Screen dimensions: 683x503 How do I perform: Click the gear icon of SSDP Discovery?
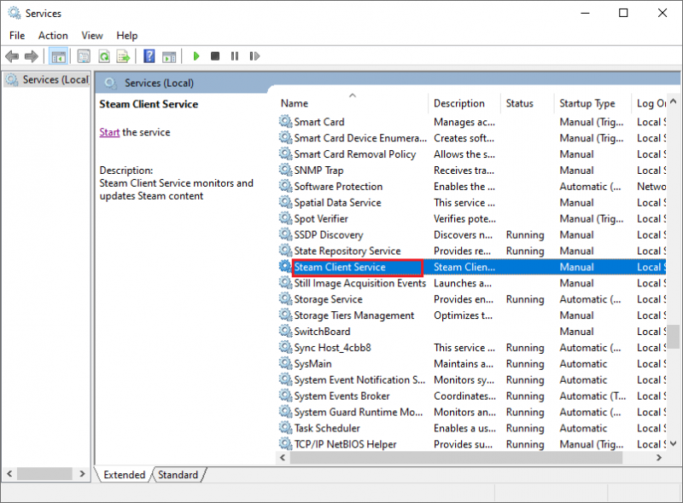tap(285, 234)
